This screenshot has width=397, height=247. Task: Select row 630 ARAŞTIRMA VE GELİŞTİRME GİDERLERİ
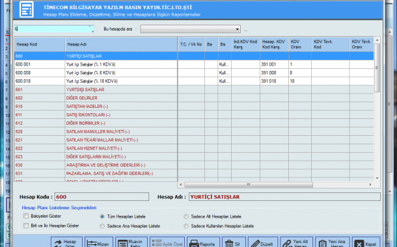(194, 165)
